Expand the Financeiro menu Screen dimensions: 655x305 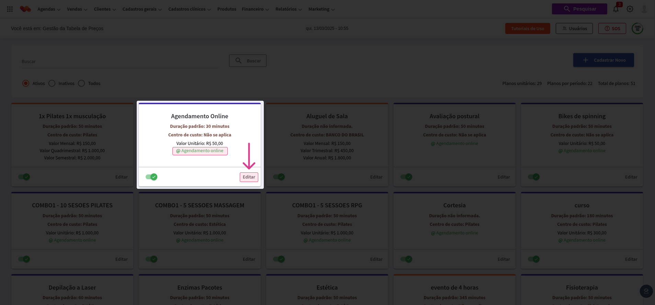(x=255, y=9)
